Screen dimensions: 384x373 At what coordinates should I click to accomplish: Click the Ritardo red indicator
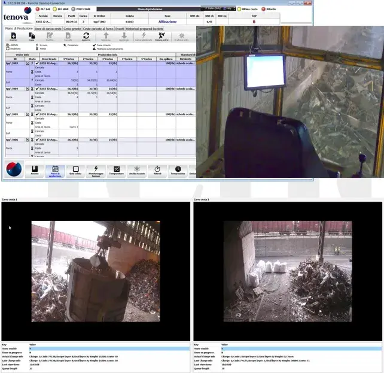264,9
